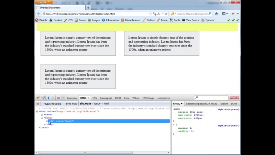Viewport: 275px width, 155px height.
Task: Open the Firefox menu button
Action: (44, 2)
